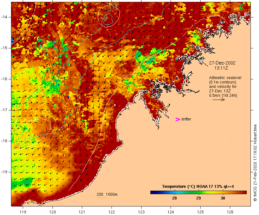Click the longitude label '126'
The width and height of the screenshot is (259, 215).
[230, 212]
